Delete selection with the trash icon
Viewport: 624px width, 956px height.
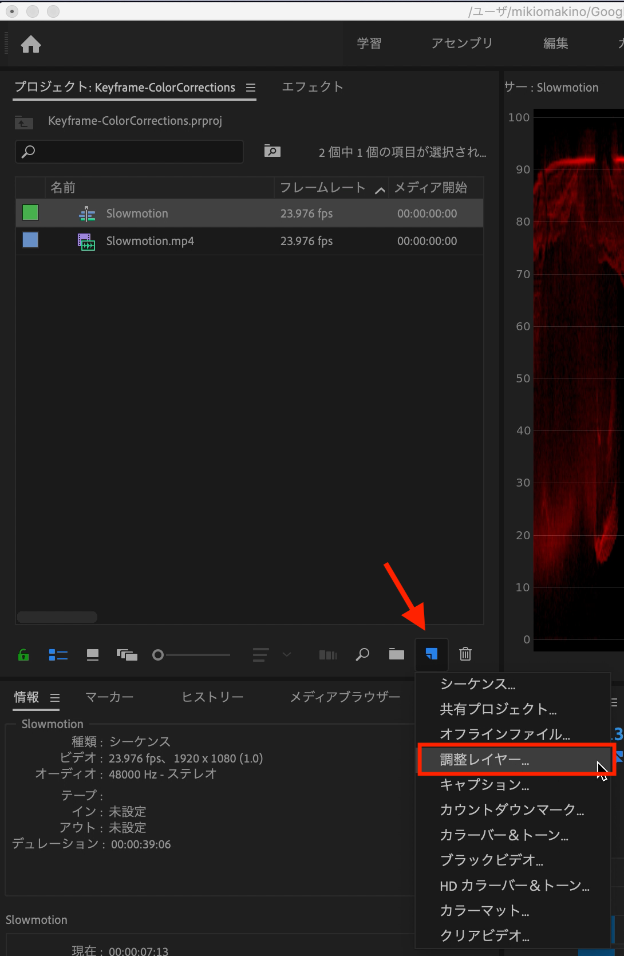465,654
